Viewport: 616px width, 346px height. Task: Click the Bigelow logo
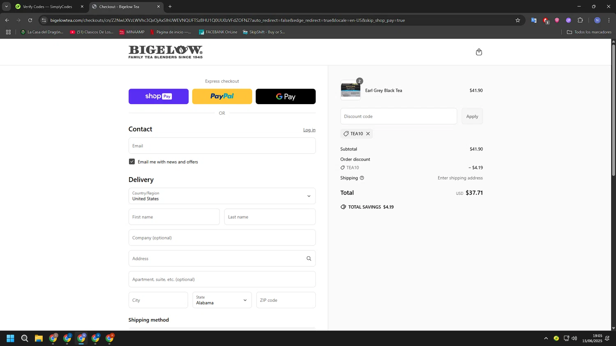165,52
